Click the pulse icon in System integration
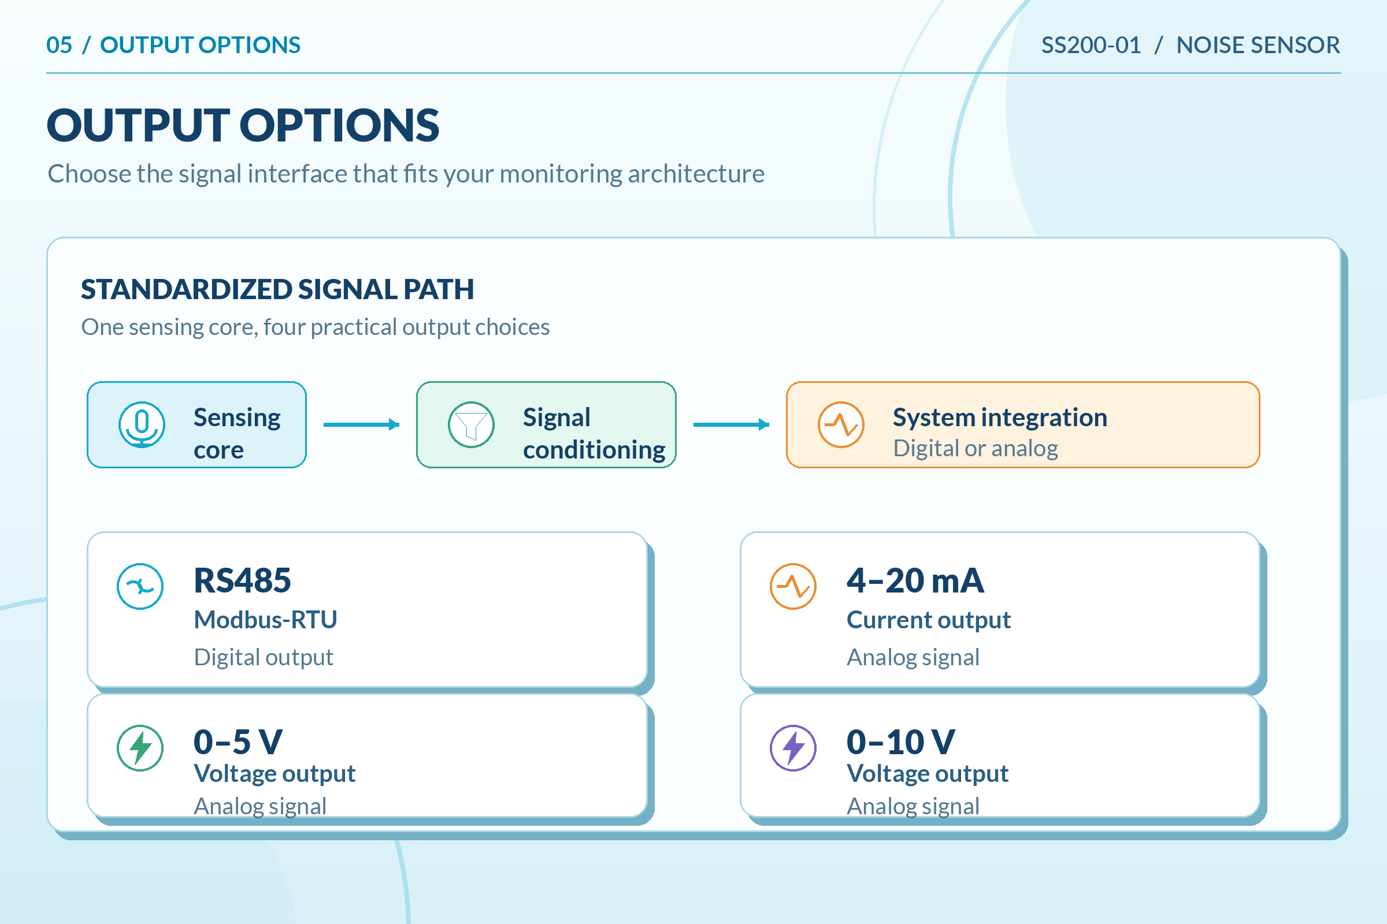The image size is (1387, 924). point(841,425)
